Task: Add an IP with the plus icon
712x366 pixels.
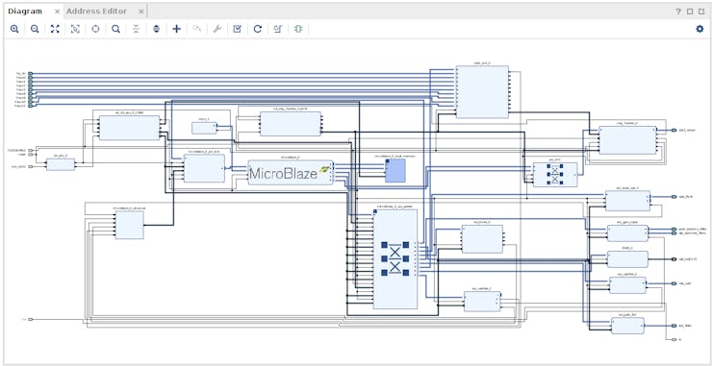Action: click(177, 29)
